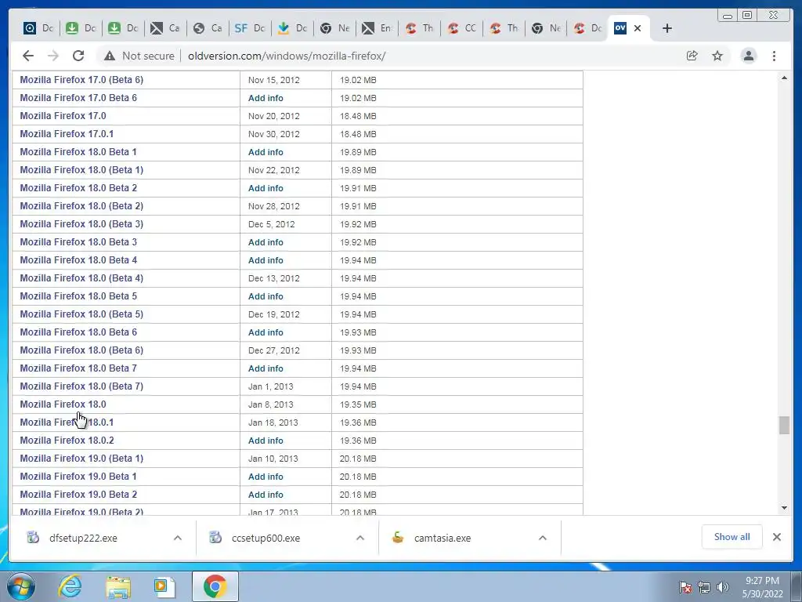Click Add info for Firefox 19.0 Beta 2
The height and width of the screenshot is (602, 802).
[x=266, y=495]
